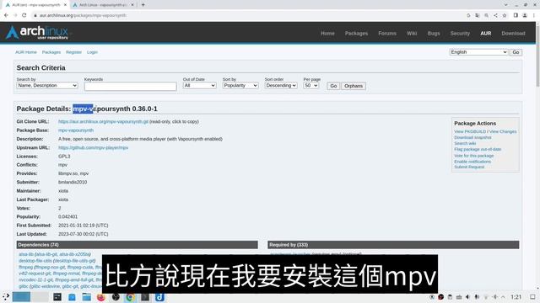540x303 pixels.
Task: Open the Upstream URL github link
Action: tap(93, 148)
